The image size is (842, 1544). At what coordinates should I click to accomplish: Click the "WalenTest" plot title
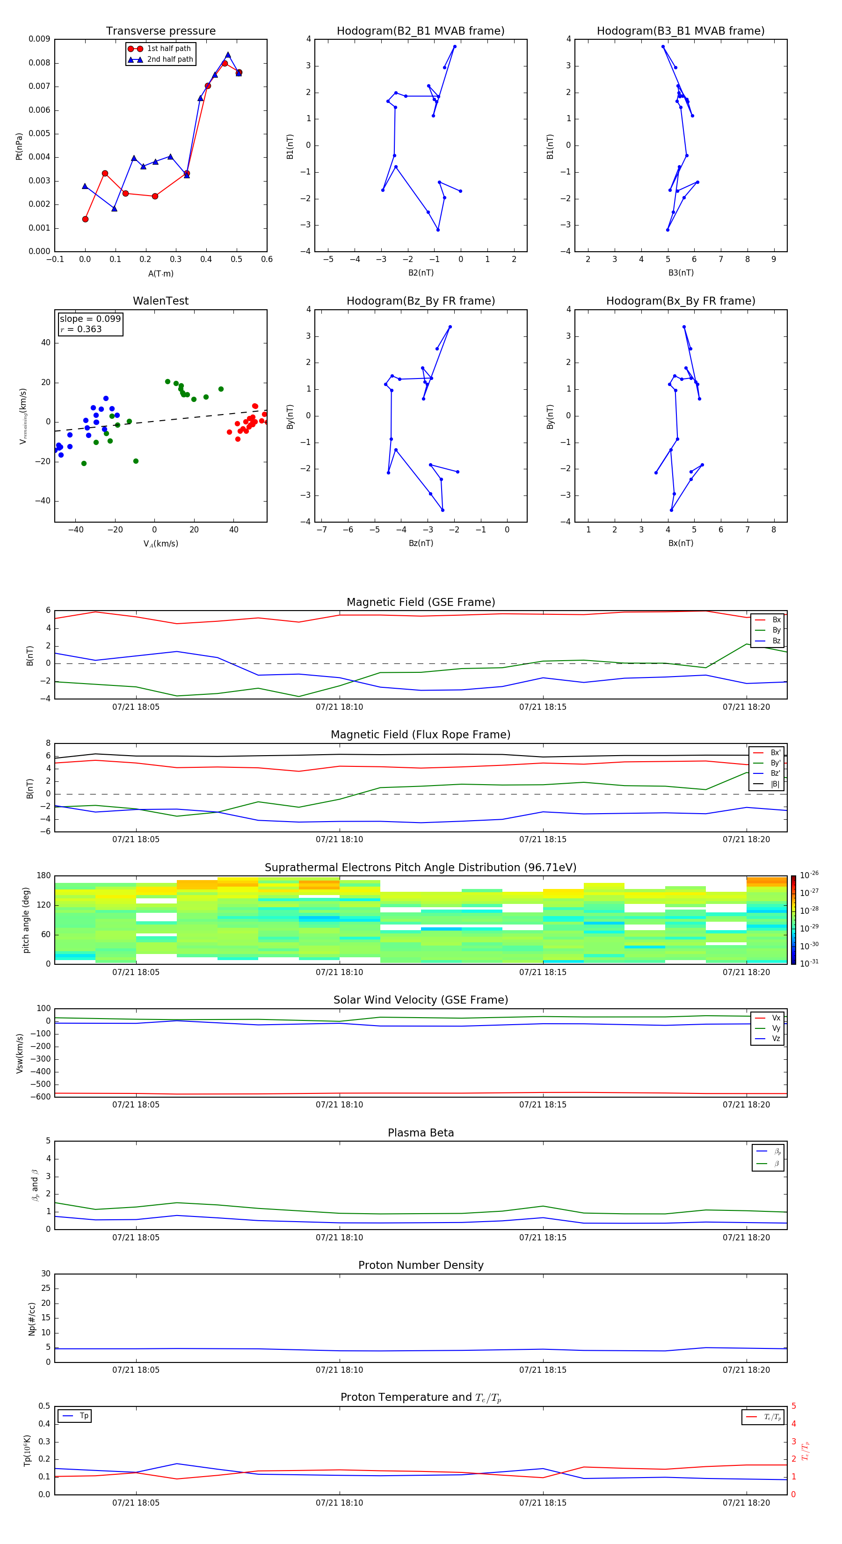(x=160, y=301)
